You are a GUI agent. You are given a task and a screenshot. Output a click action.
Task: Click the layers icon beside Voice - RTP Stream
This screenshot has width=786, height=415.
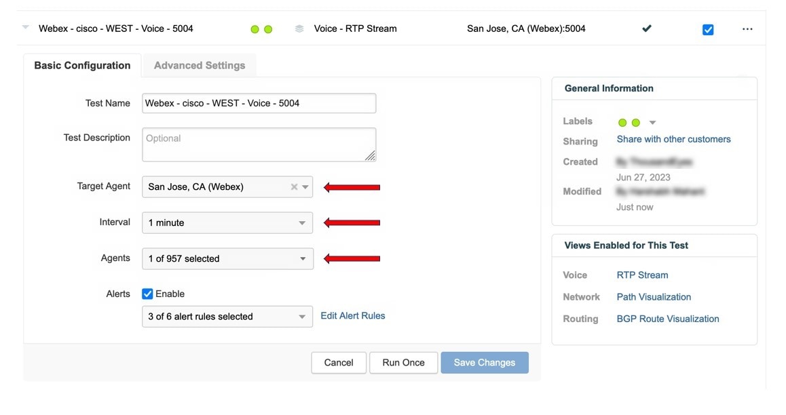click(x=299, y=28)
